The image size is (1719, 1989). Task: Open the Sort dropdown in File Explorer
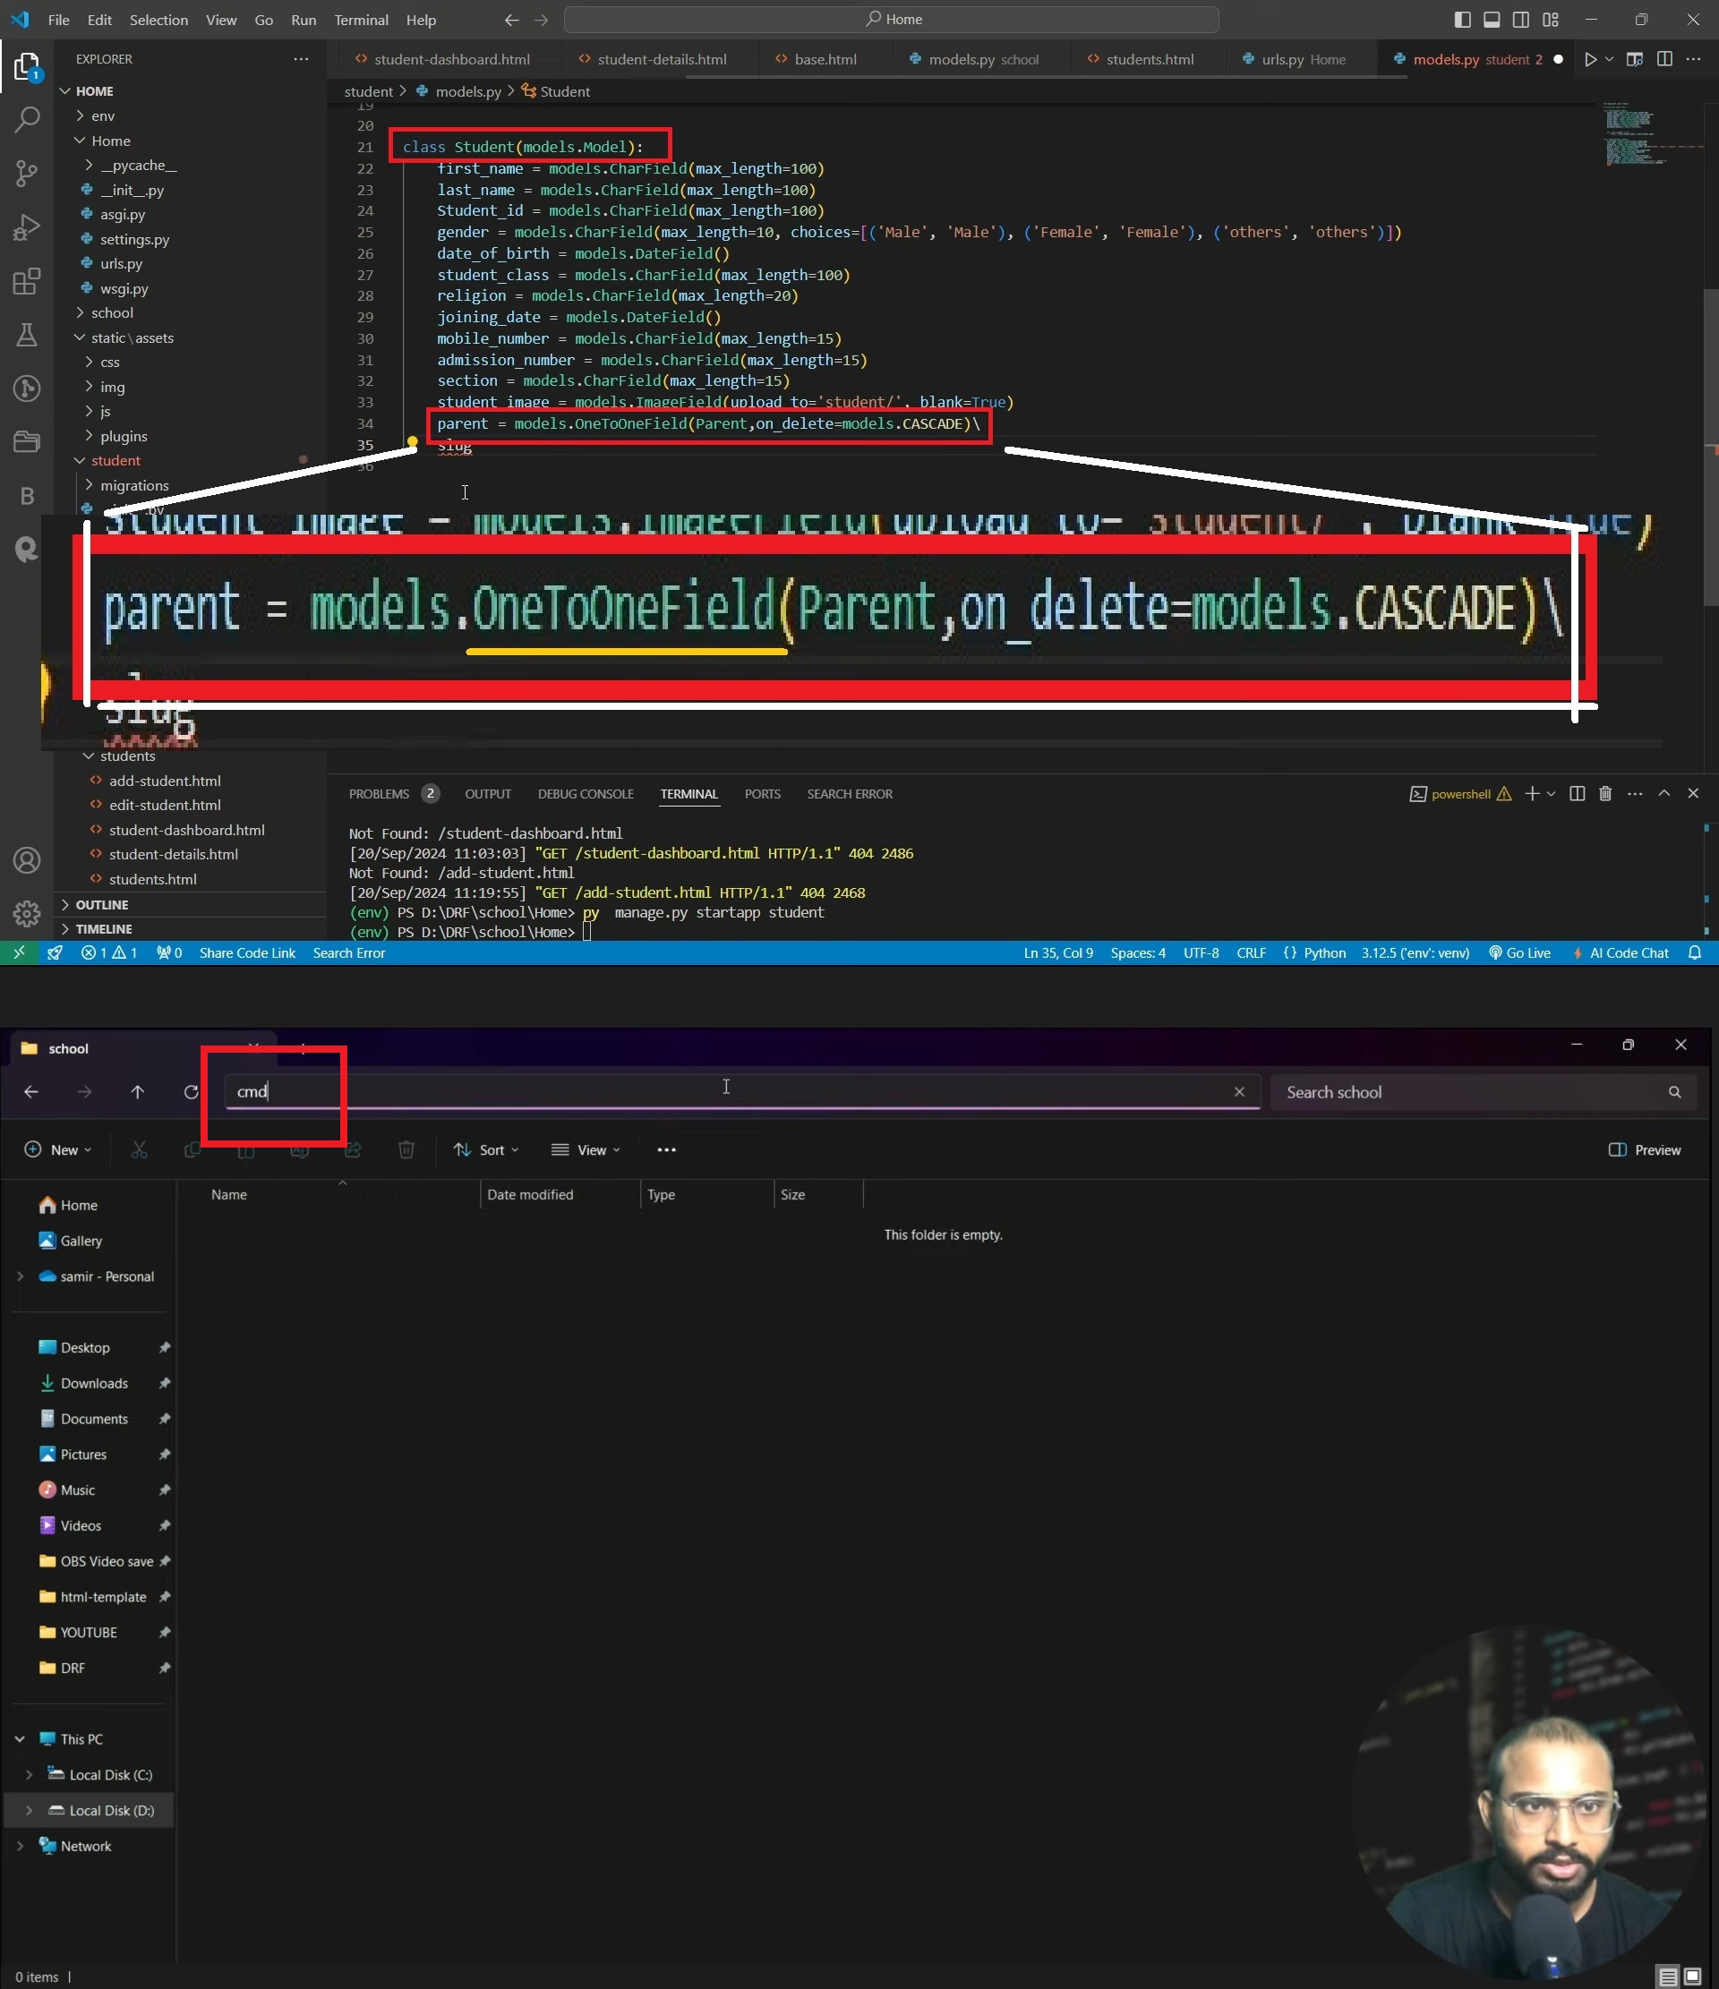coord(486,1150)
